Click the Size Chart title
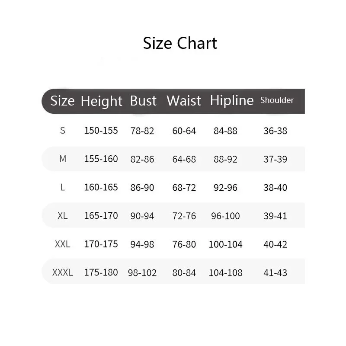The image size is (346, 346). tap(180, 43)
